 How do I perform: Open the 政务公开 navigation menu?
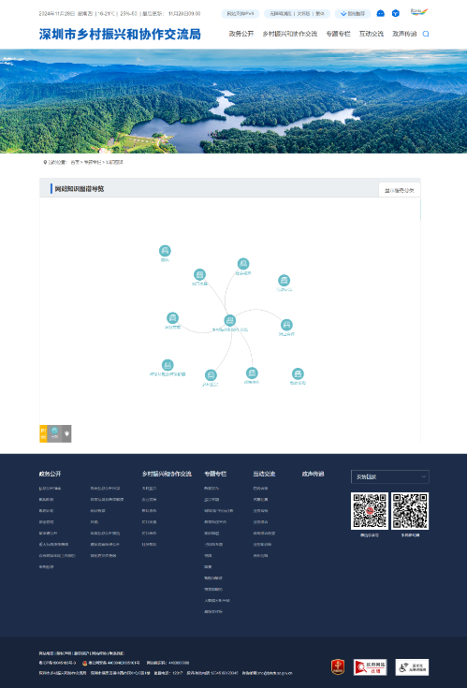(x=241, y=34)
